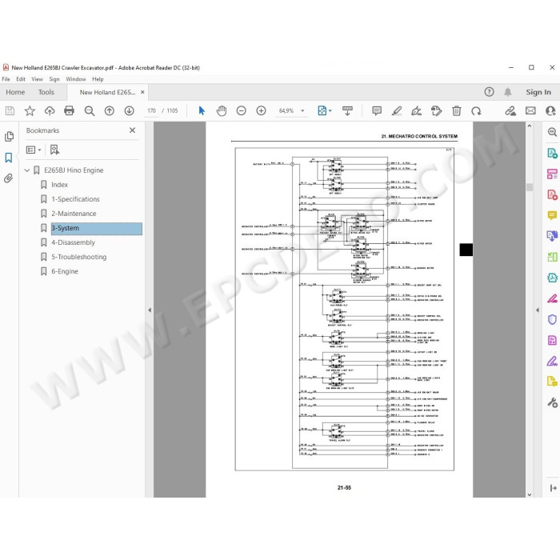Send file by email envelope icon

click(x=530, y=110)
